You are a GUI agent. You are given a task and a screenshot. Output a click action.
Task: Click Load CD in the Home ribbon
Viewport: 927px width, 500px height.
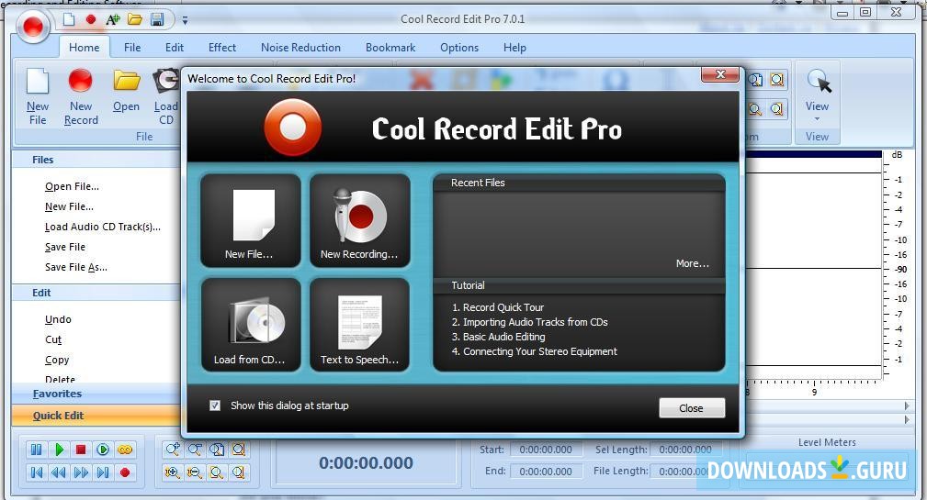(x=166, y=97)
